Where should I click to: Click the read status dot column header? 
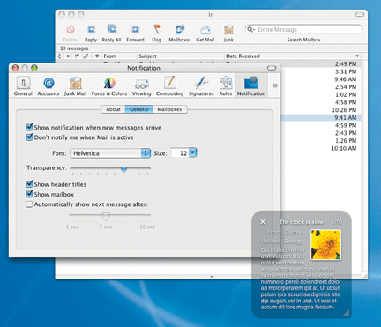coord(68,56)
